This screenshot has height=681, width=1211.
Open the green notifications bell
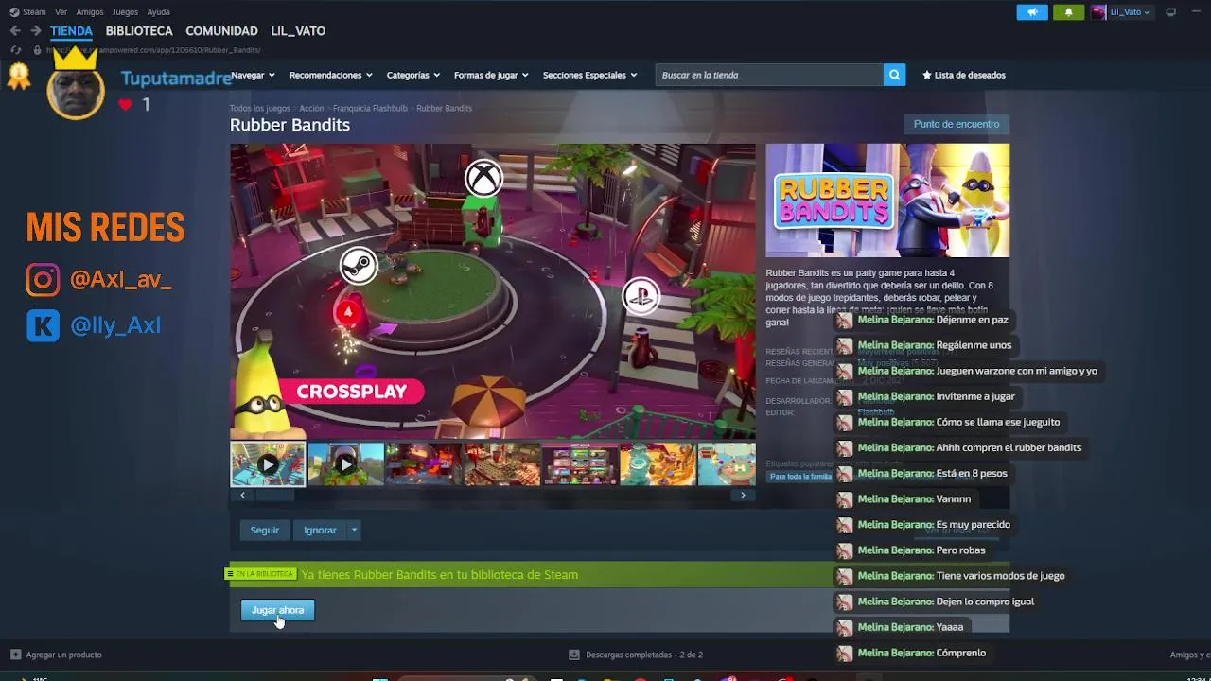pyautogui.click(x=1069, y=12)
